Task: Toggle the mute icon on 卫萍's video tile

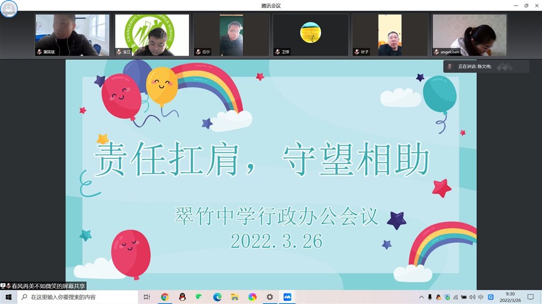Action: pos(277,52)
